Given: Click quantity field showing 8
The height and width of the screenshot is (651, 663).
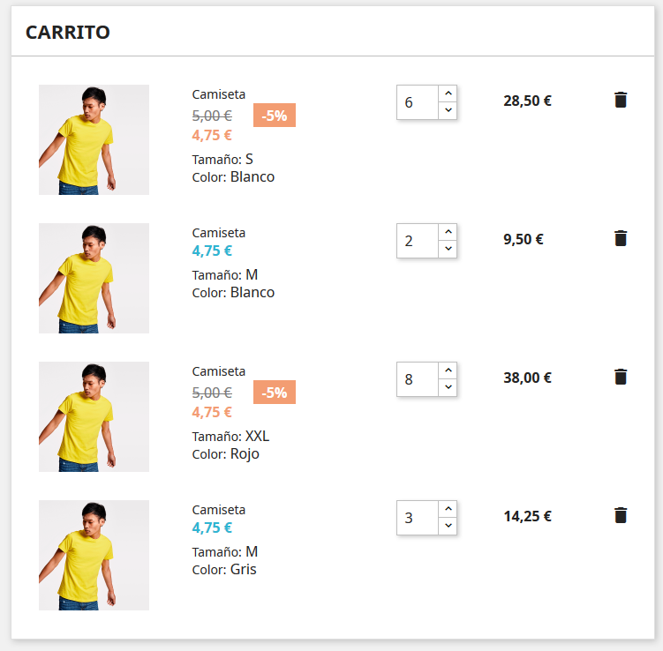Looking at the screenshot, I should click(x=417, y=379).
